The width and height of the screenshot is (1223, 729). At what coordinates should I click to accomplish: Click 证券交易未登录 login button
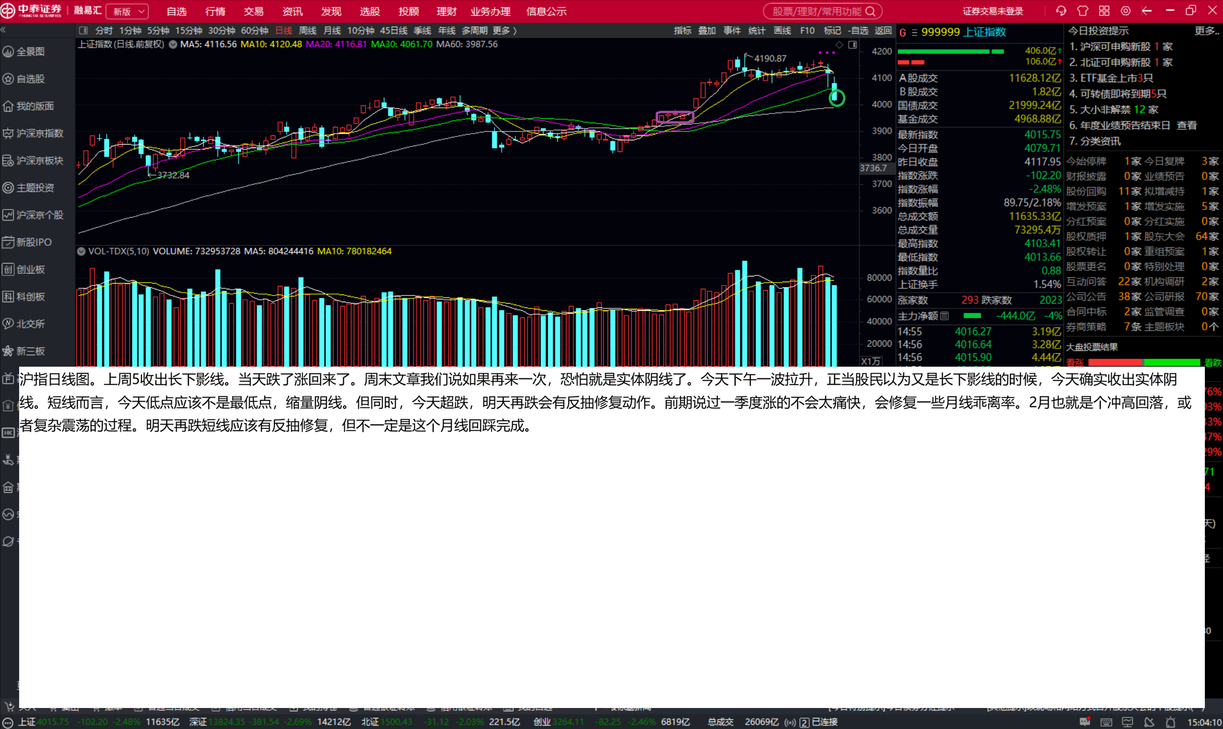click(x=992, y=11)
